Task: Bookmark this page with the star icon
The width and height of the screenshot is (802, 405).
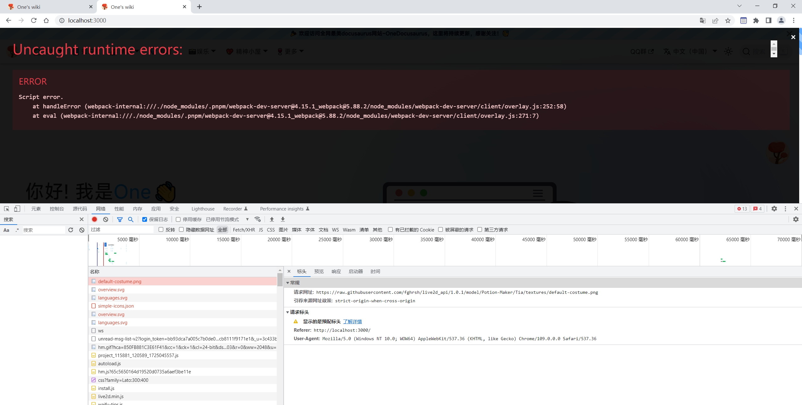Action: point(728,21)
